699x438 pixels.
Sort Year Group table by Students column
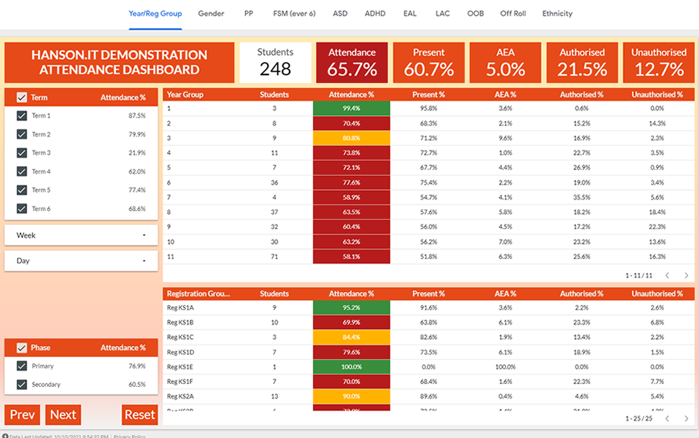click(x=274, y=95)
